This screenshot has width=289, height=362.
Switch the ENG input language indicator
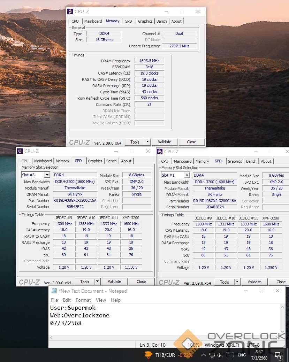(x=242, y=355)
